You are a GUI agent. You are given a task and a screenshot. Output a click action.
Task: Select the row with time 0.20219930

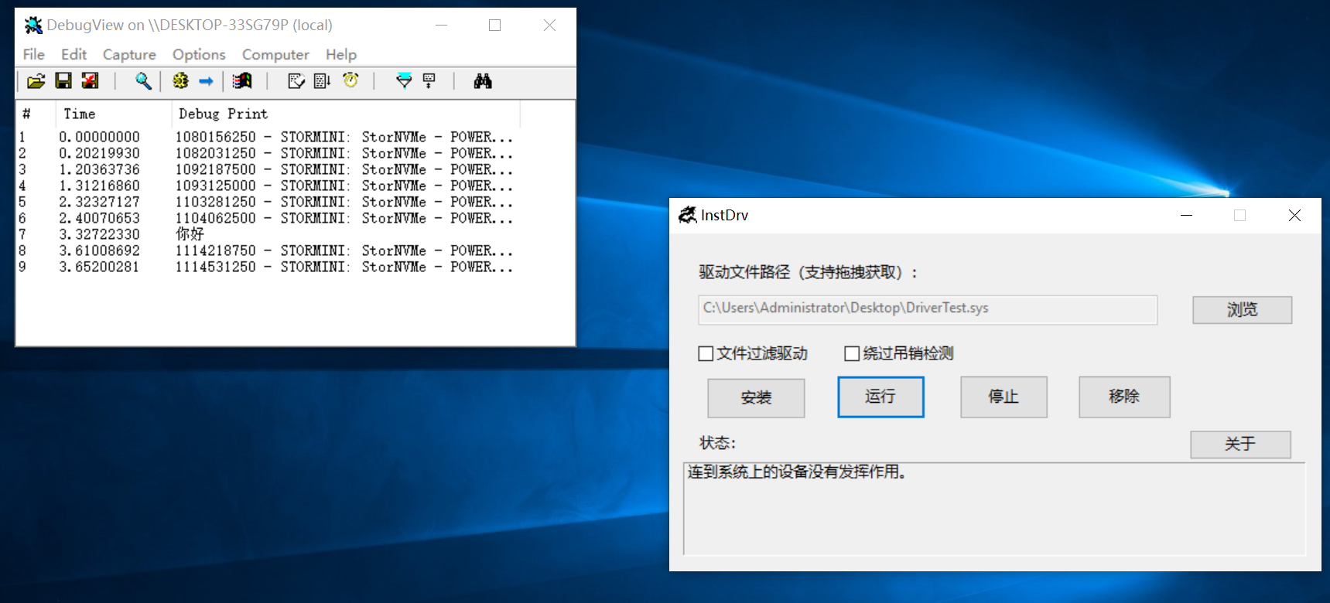pos(266,153)
